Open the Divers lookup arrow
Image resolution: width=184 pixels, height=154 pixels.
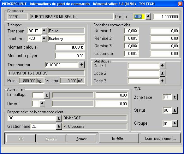[42, 104]
